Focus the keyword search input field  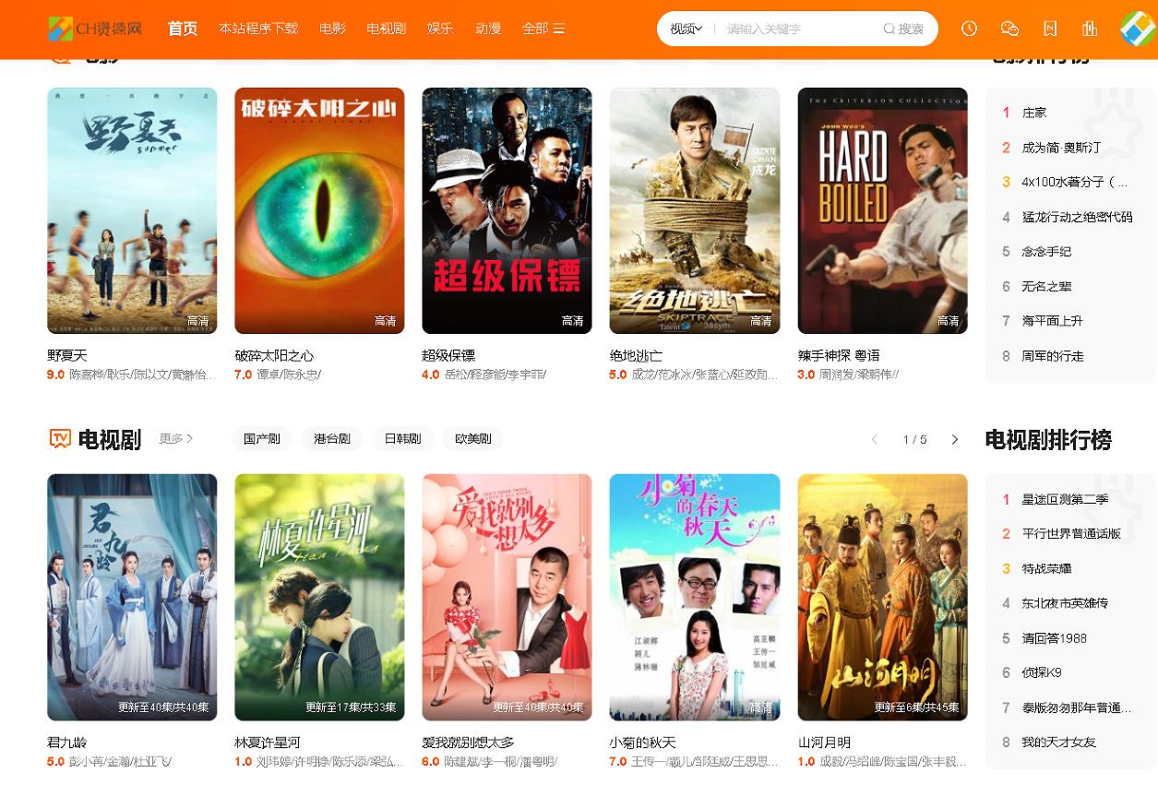[x=798, y=29]
